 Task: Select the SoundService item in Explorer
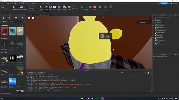coord(160,41)
